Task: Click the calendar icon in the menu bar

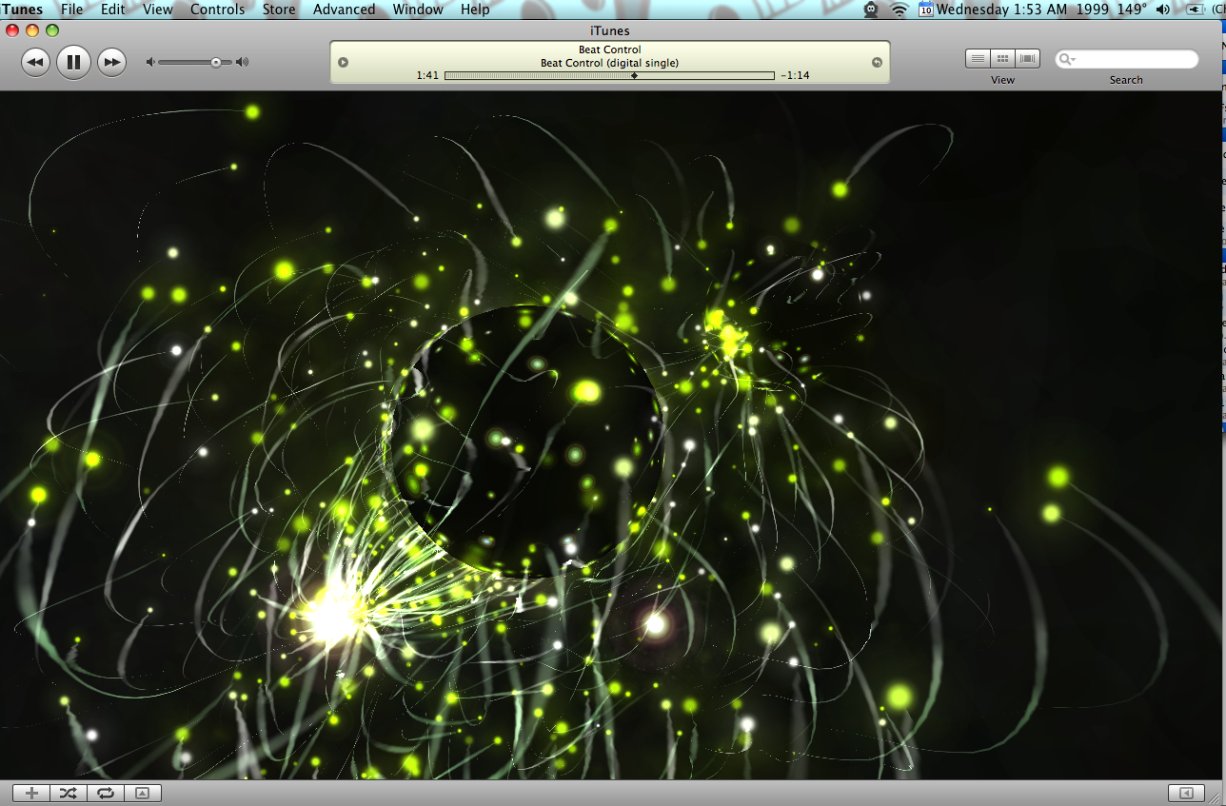Action: (926, 10)
